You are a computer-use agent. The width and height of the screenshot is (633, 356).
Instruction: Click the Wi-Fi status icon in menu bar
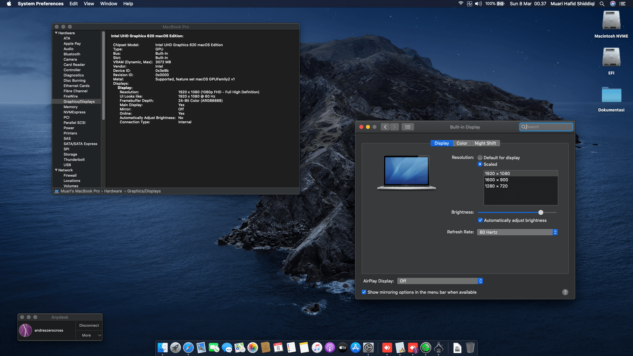(x=461, y=4)
